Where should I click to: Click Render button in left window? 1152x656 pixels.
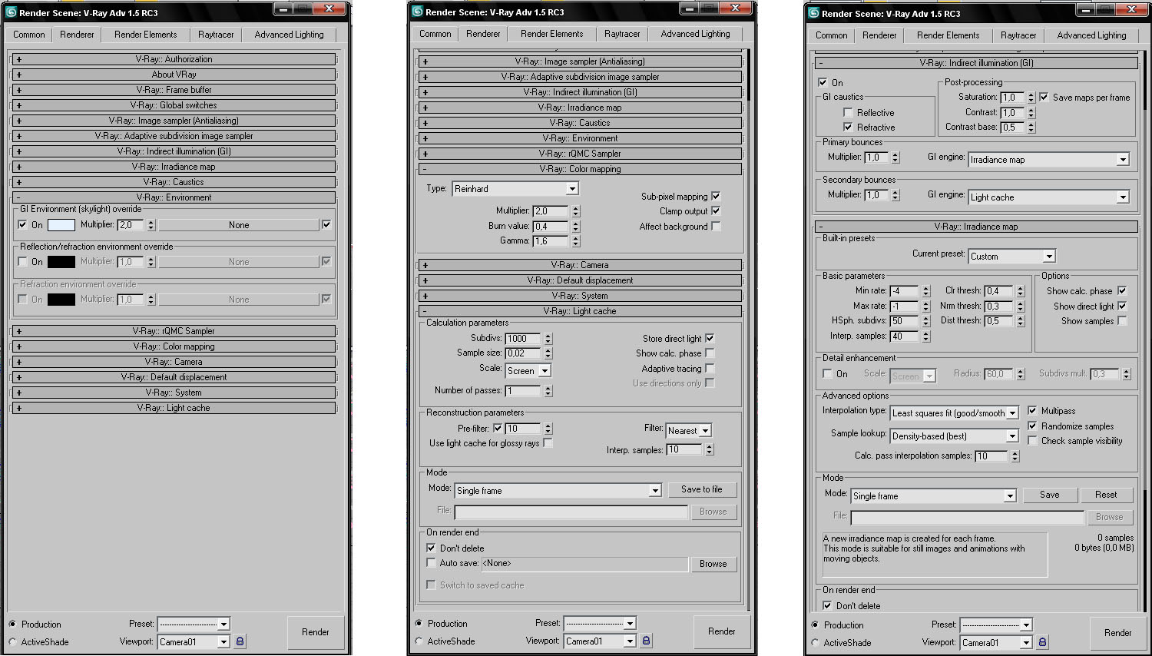(315, 632)
